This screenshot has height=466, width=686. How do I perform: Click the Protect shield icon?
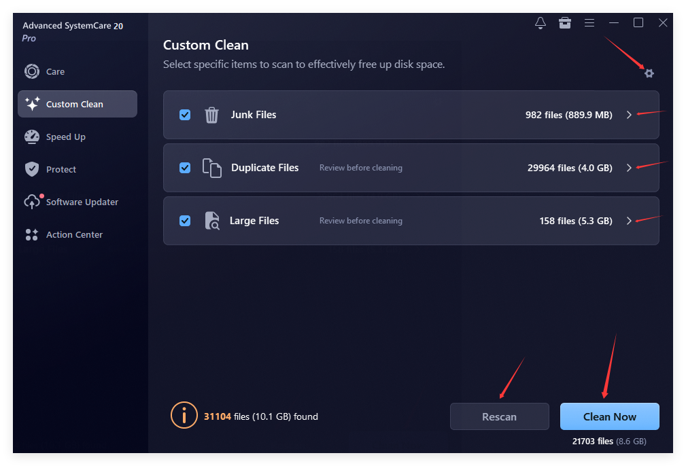(32, 169)
